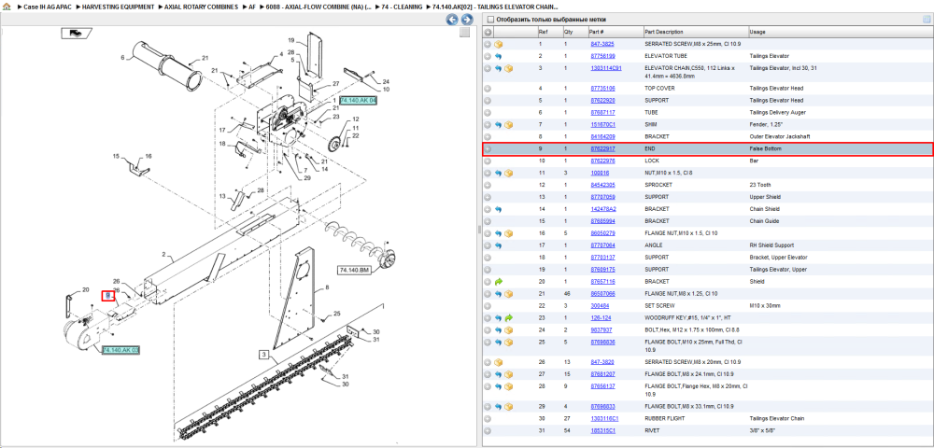Click the panel splitter handle between the diagram and list
Screen dimensions: 934x448
(479, 230)
